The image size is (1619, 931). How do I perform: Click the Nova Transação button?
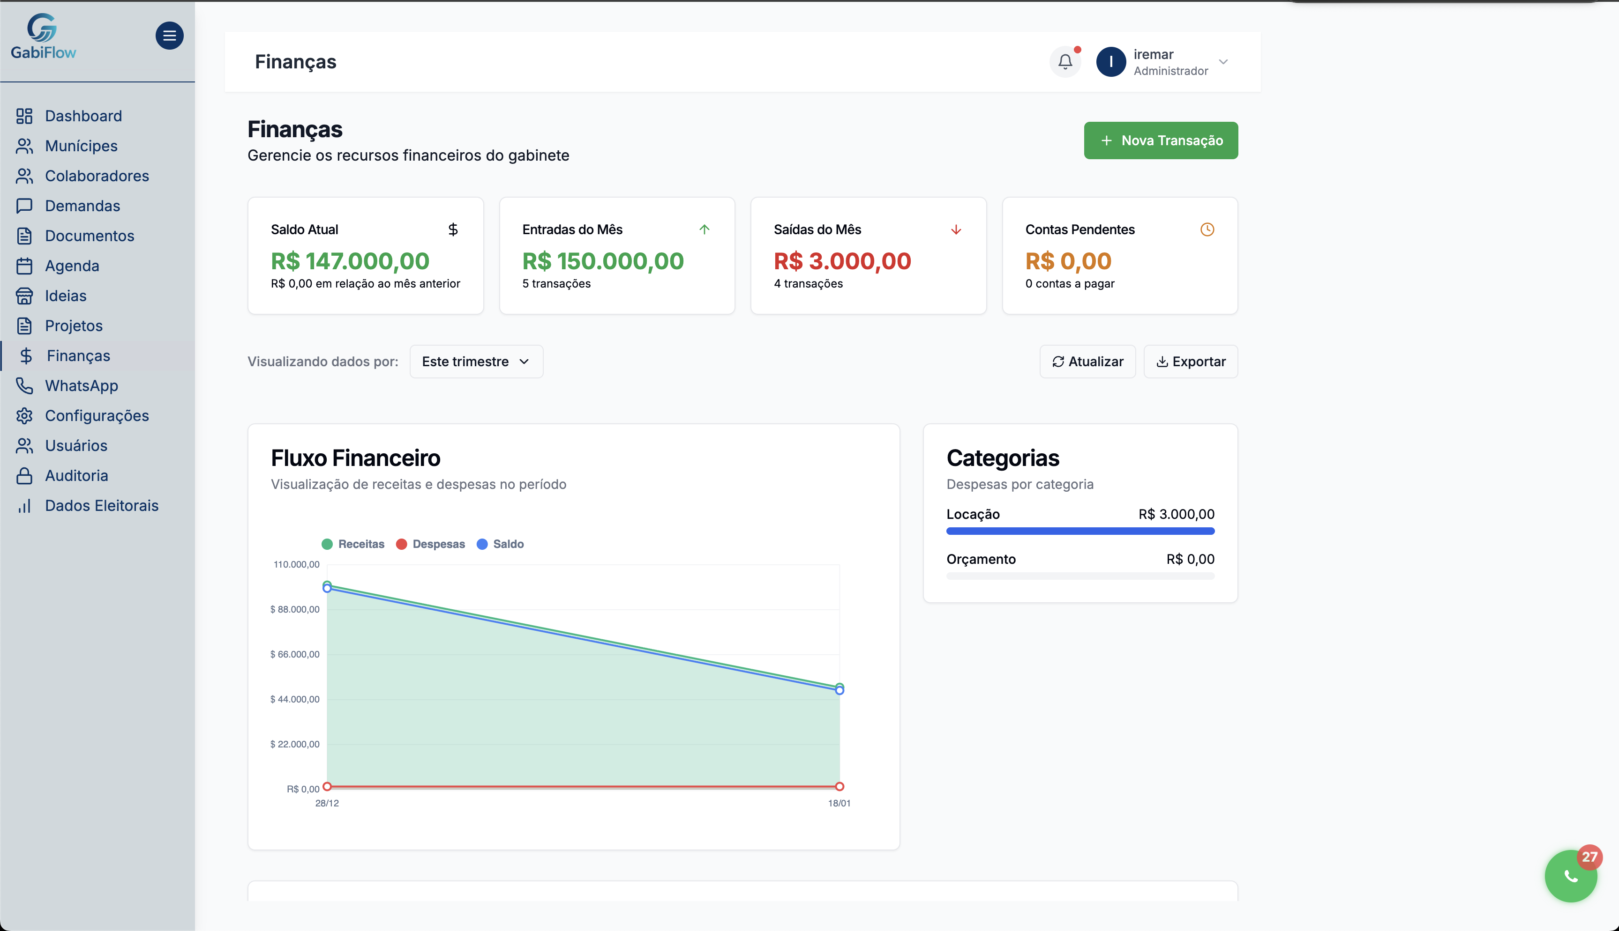[1160, 140]
